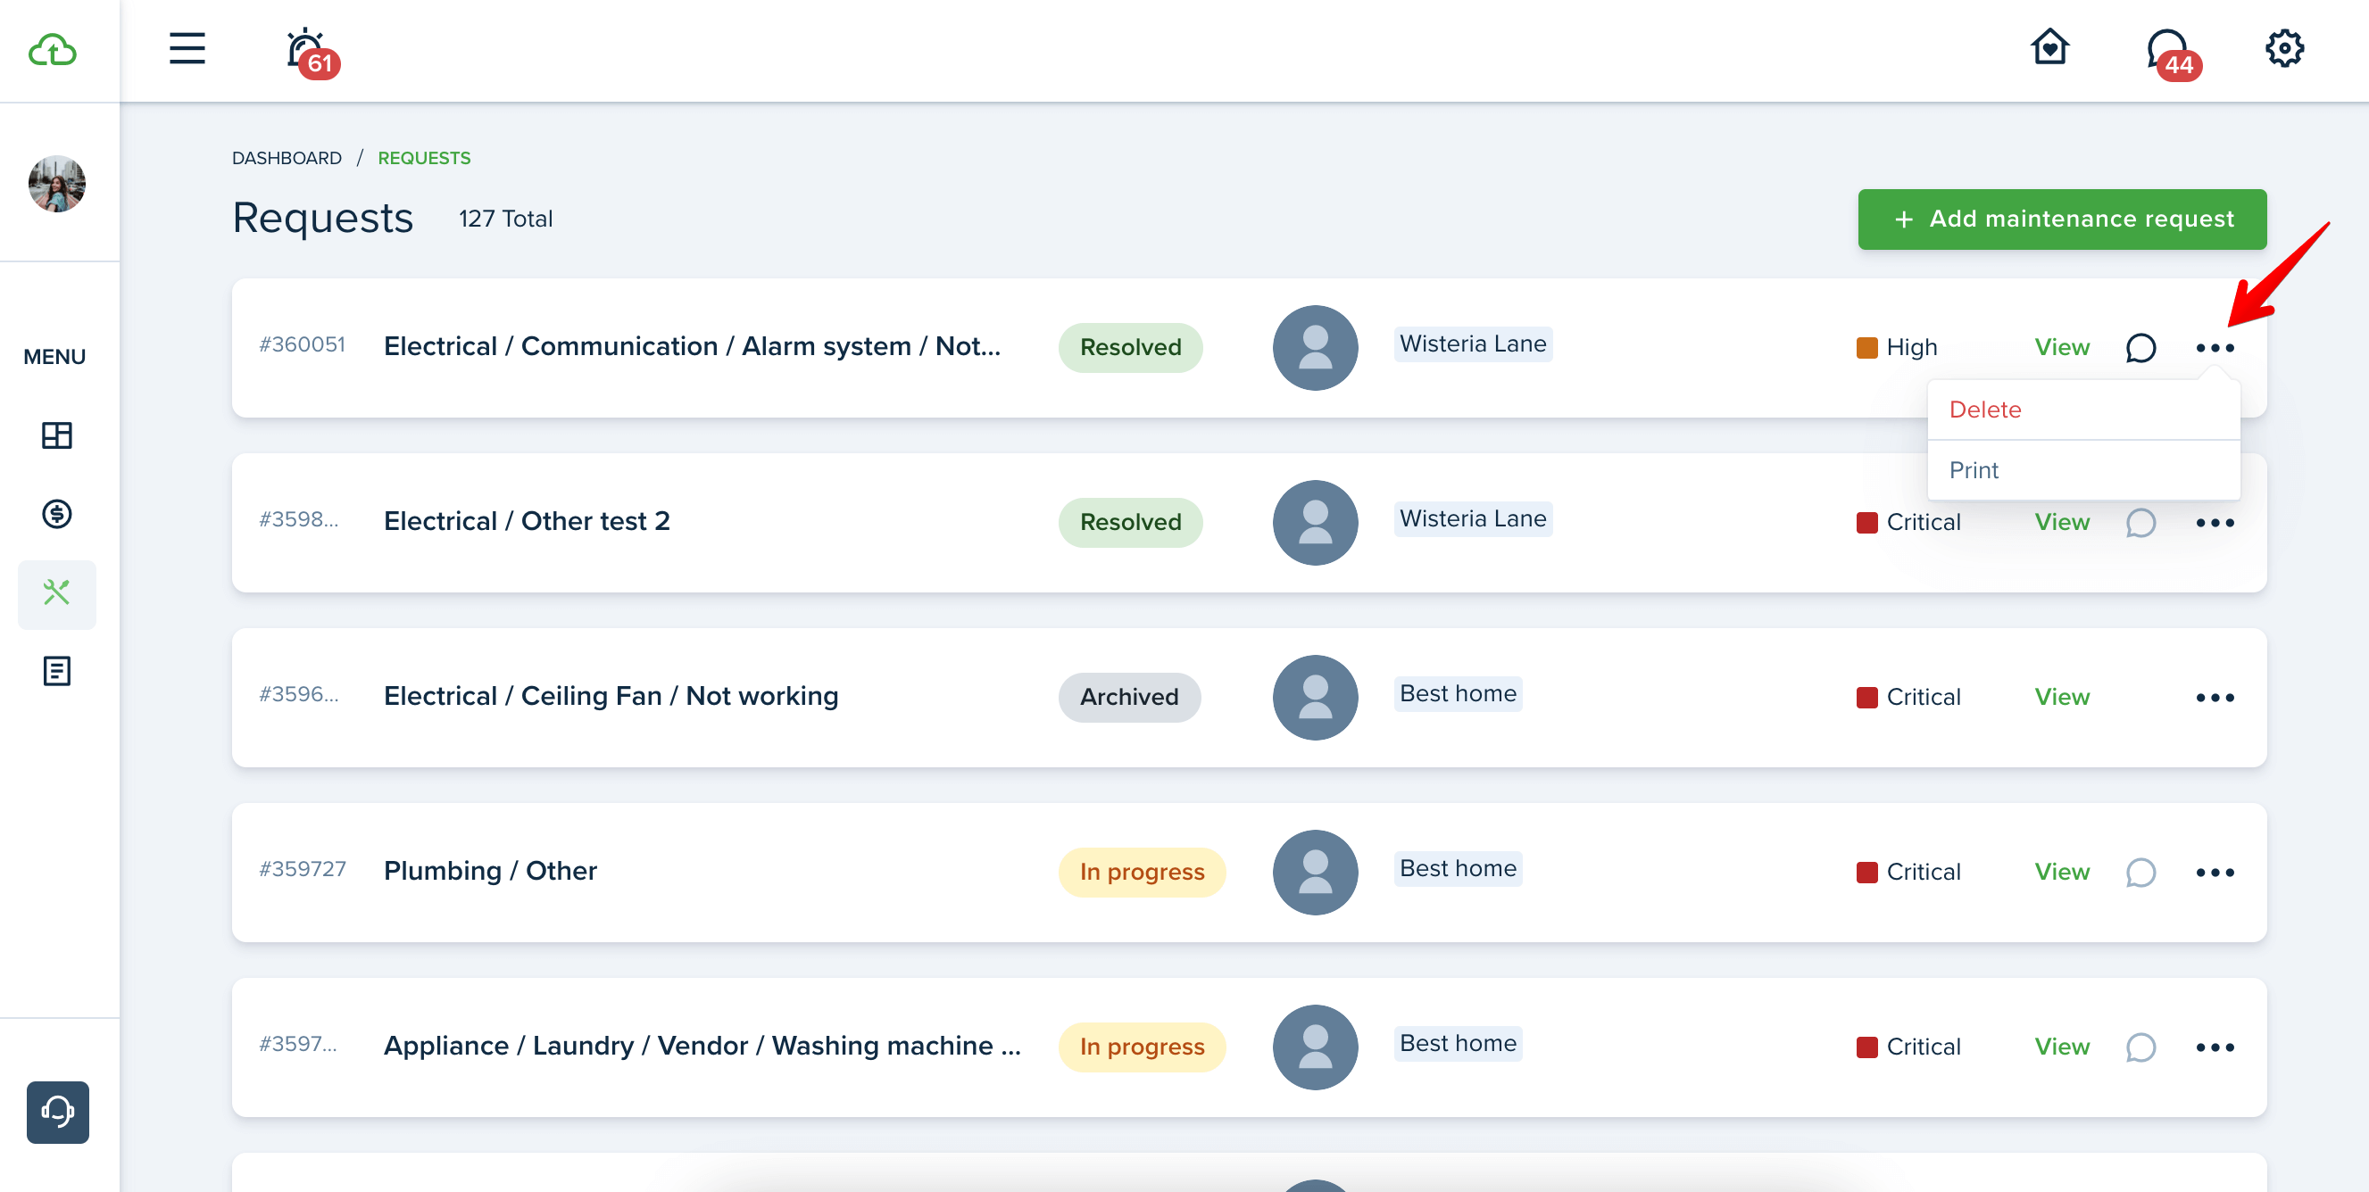Image resolution: width=2369 pixels, height=1192 pixels.
Task: Click red Critical swatch on Ceiling Fan row
Action: coord(1866,697)
